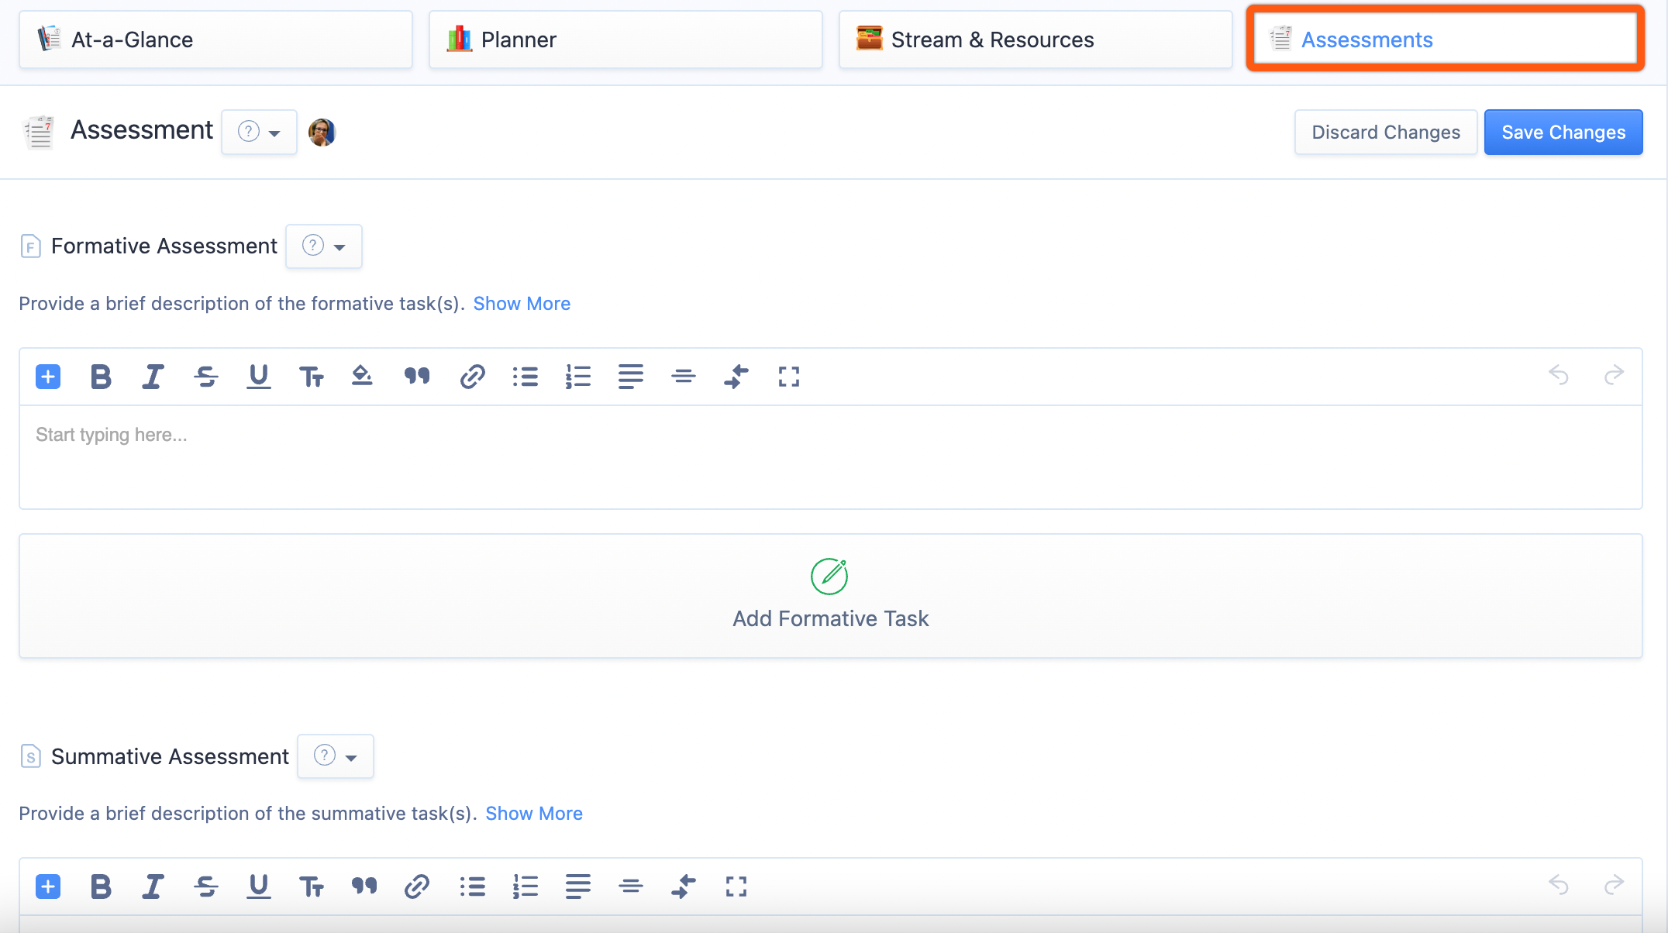Click numbered list icon in formative editor

coord(577,377)
